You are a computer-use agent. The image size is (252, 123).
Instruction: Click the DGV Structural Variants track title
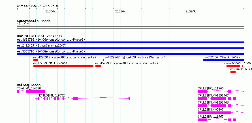pyautogui.click(x=40, y=36)
